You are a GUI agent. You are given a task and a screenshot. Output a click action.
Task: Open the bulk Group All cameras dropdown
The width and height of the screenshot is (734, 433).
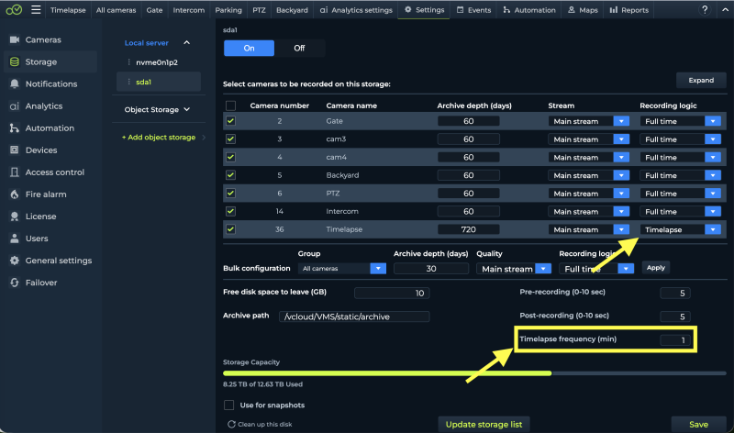378,268
